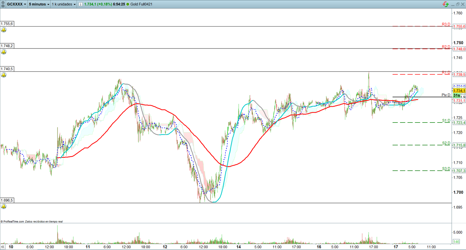This screenshot has width=466, height=250.
Task: Click the S1 D support label
Action: 446,120
